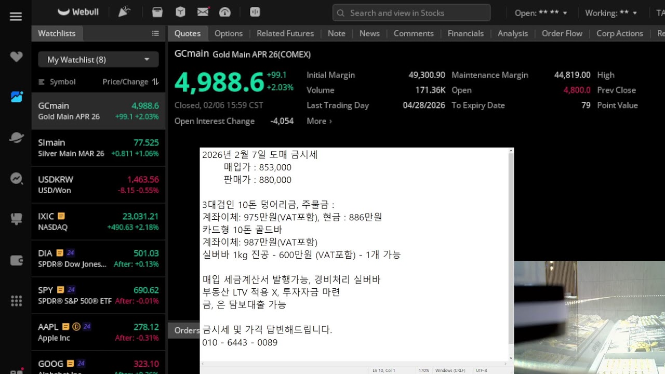This screenshot has width=665, height=374.
Task: Open the wallet account icon
Action: 16,260
